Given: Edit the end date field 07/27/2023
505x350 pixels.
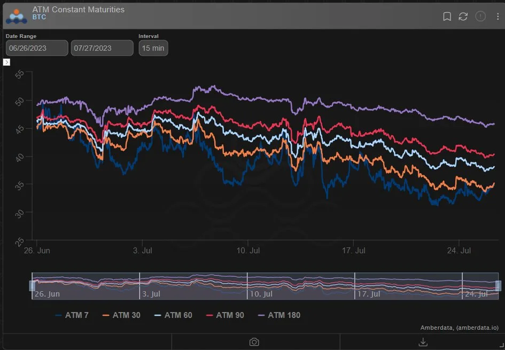Looking at the screenshot, I should (102, 48).
